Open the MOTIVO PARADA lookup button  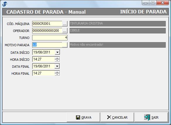[65, 45]
